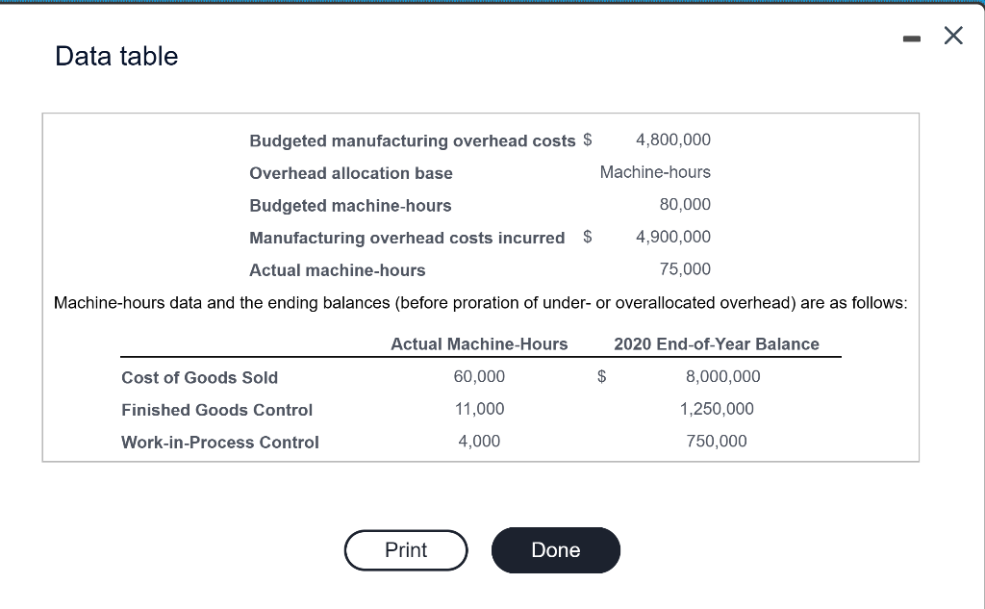Screen dimensions: 985x609
Task: Select the Cost of Goods Sold row label
Action: (199, 377)
